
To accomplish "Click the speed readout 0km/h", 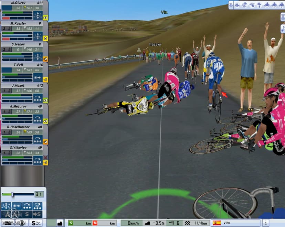I will coord(133,223).
